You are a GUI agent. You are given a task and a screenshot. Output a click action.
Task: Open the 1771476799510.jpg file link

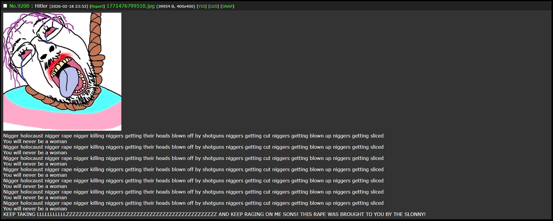pyautogui.click(x=130, y=6)
